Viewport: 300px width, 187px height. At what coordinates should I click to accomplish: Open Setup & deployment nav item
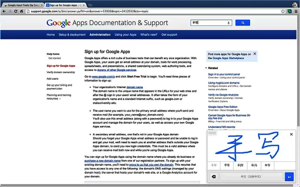[72, 34]
